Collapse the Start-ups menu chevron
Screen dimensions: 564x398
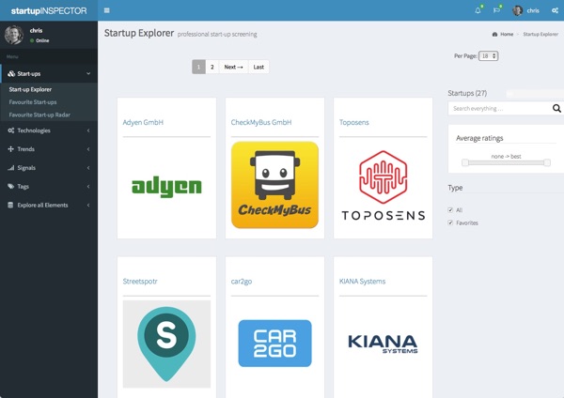point(88,73)
